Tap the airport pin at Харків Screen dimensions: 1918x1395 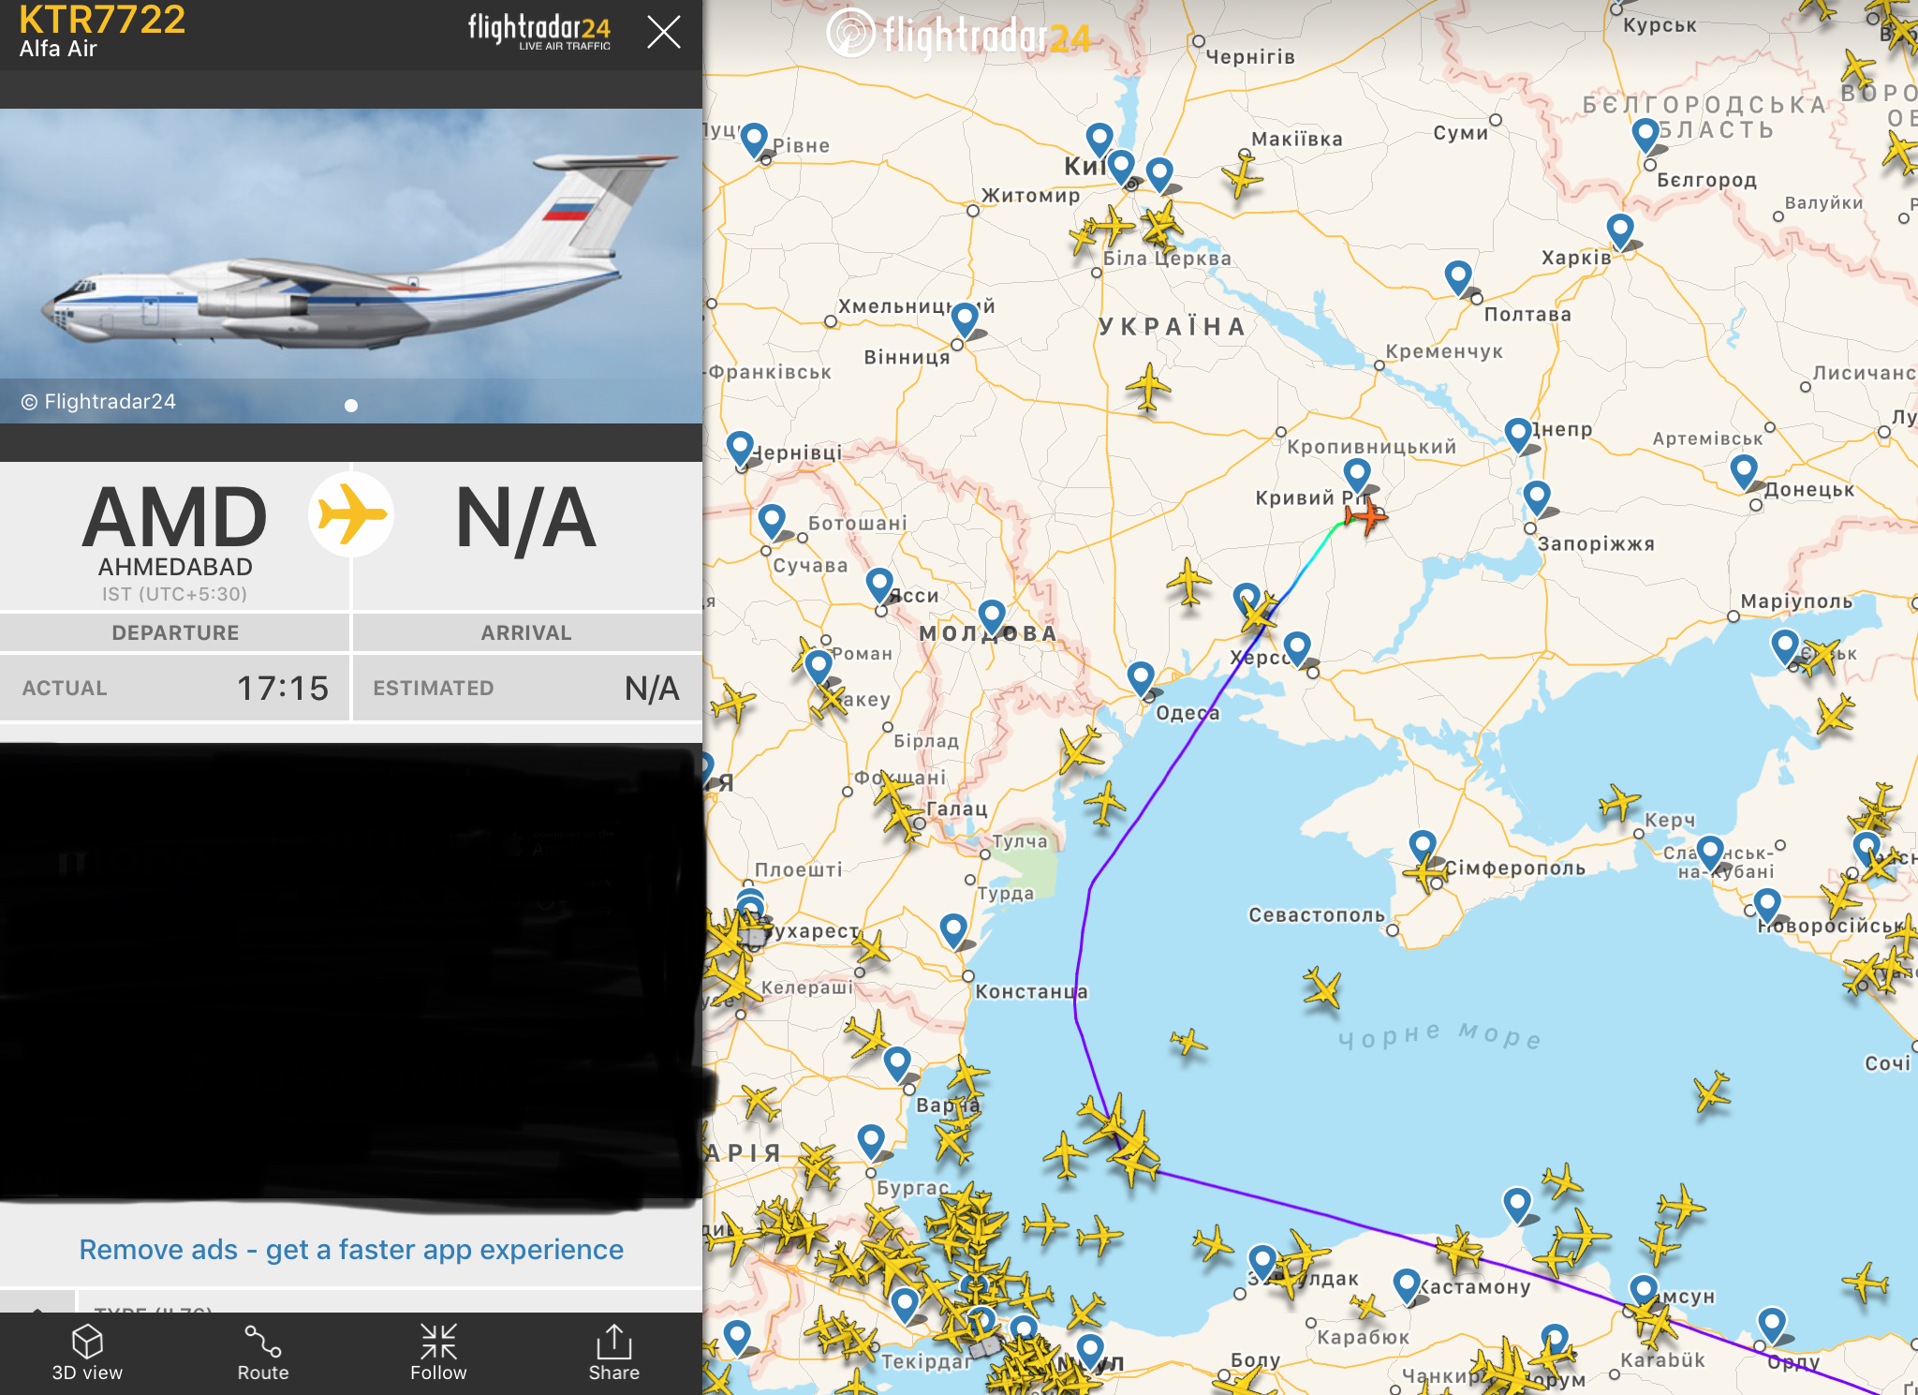pyautogui.click(x=1620, y=230)
